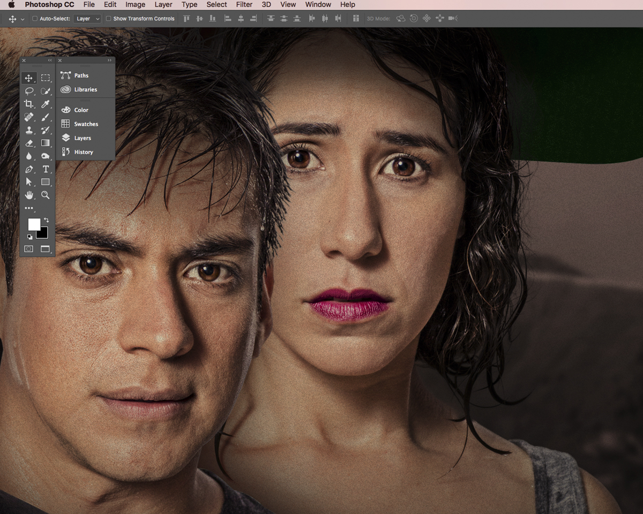Click 3D Mode slide camera icon
Viewport: 643px width, 514px height.
439,18
